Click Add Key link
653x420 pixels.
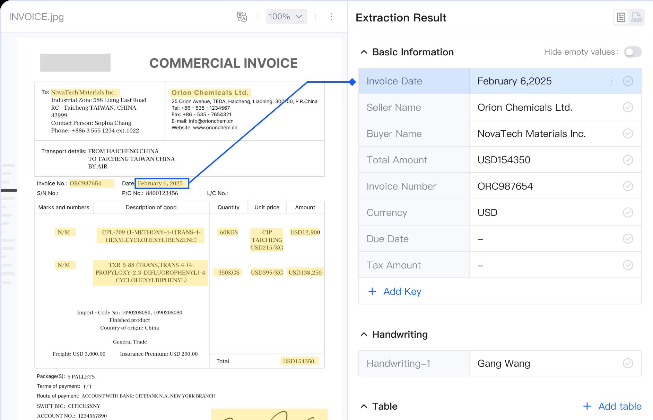[x=395, y=291]
